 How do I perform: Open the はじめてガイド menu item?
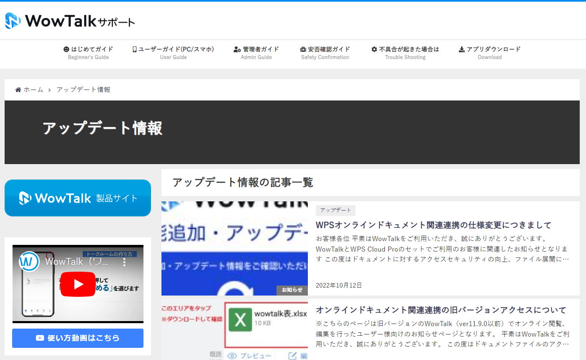[92, 49]
